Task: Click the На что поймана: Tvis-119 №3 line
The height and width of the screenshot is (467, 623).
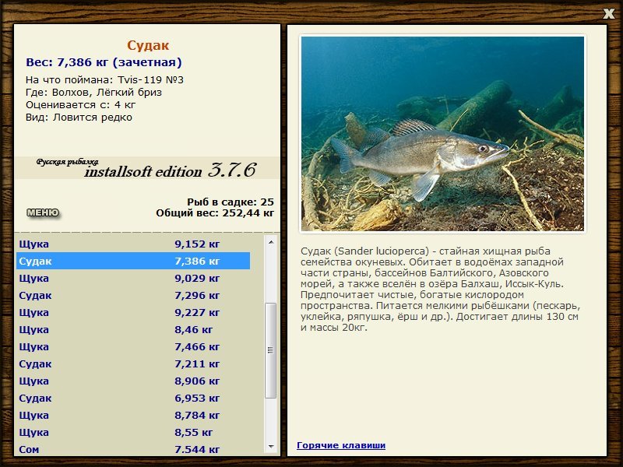Action: click(x=104, y=80)
